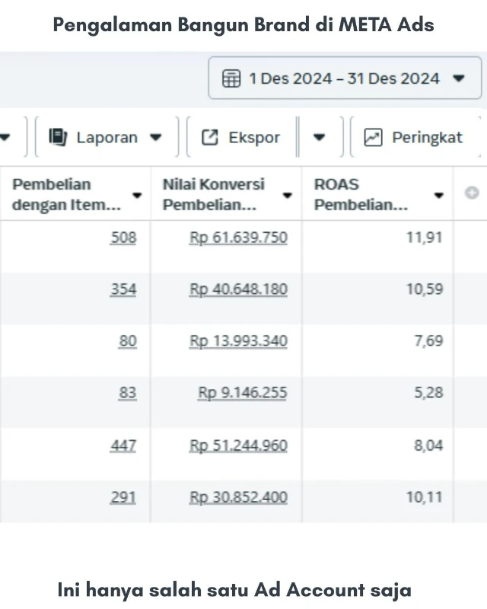Open the 508 purchases link

pyautogui.click(x=124, y=238)
